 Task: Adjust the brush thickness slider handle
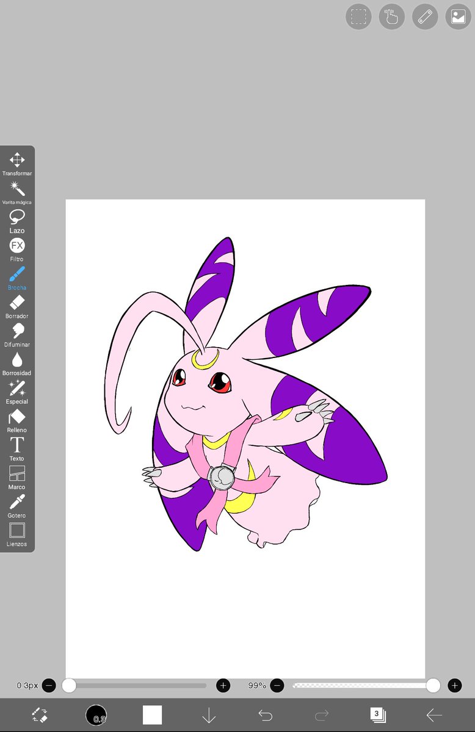[x=69, y=686]
